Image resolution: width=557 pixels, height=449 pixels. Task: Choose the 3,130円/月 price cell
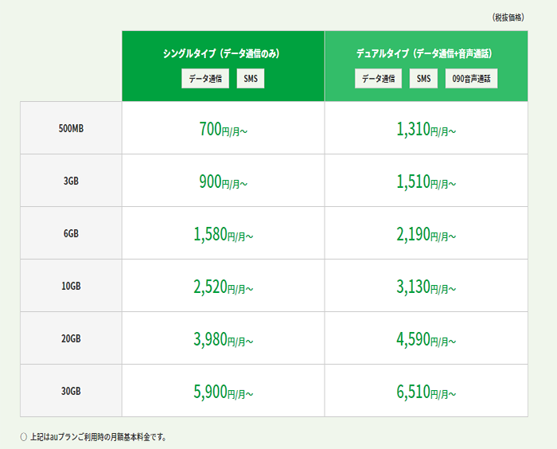point(426,287)
